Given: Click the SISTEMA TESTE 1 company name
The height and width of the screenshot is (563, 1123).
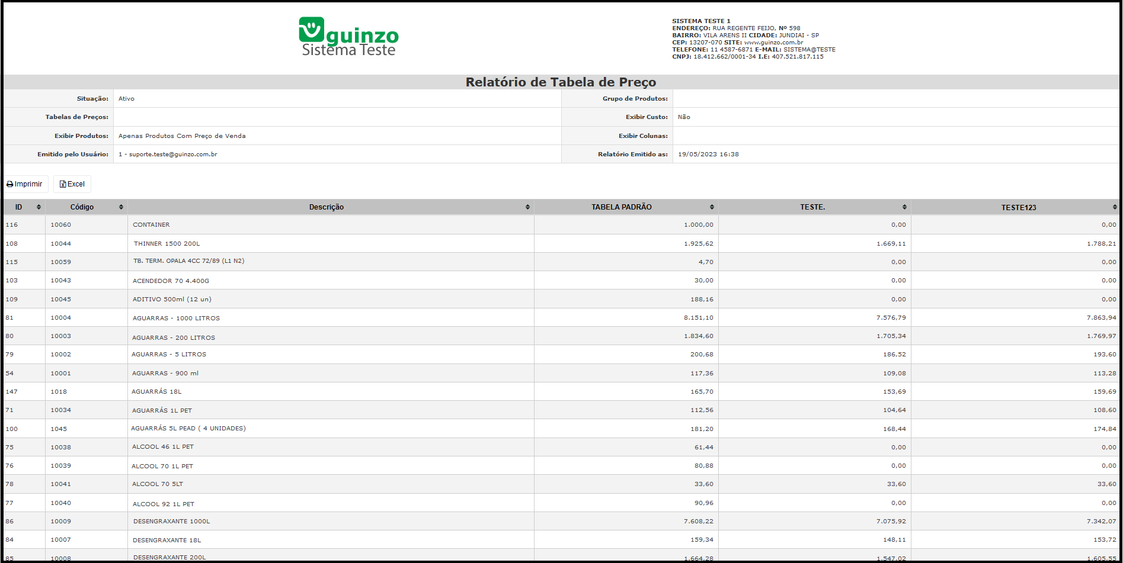Looking at the screenshot, I should 701,21.
